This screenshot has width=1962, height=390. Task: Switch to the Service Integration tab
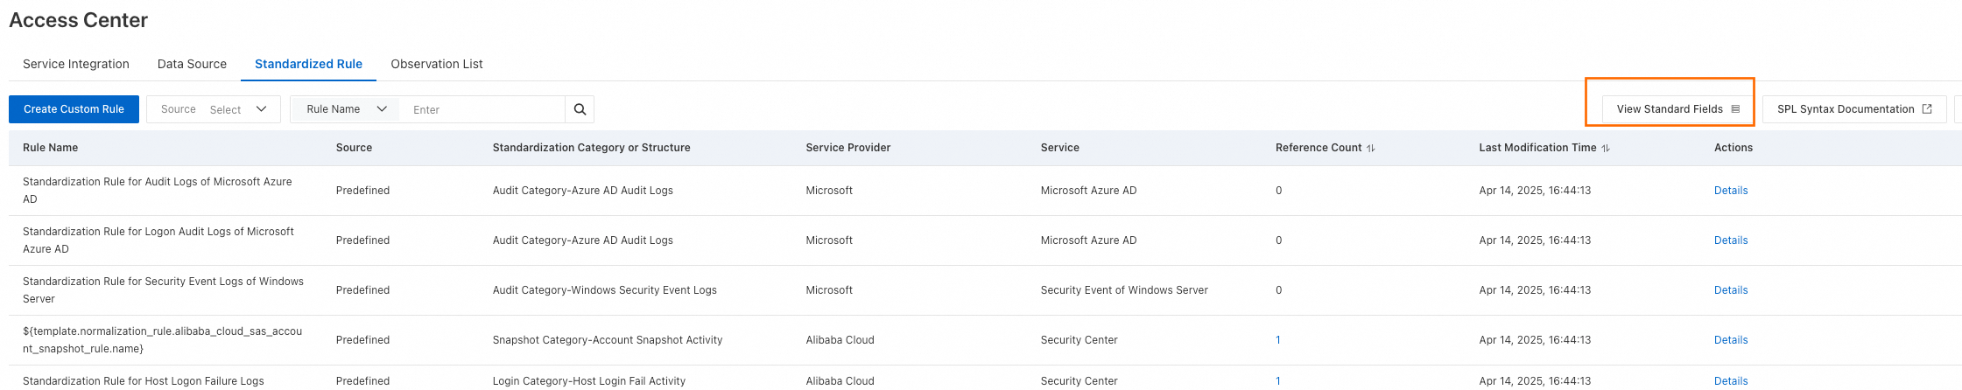[x=76, y=64]
